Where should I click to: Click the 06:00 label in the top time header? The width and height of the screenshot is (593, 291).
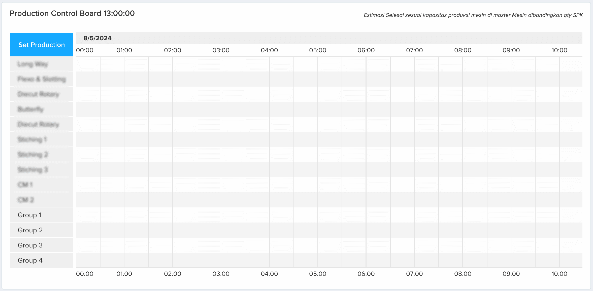366,50
